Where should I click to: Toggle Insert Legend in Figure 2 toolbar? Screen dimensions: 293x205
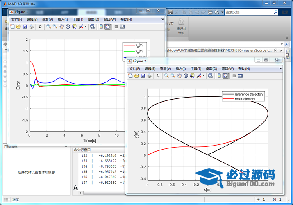click(x=225, y=76)
